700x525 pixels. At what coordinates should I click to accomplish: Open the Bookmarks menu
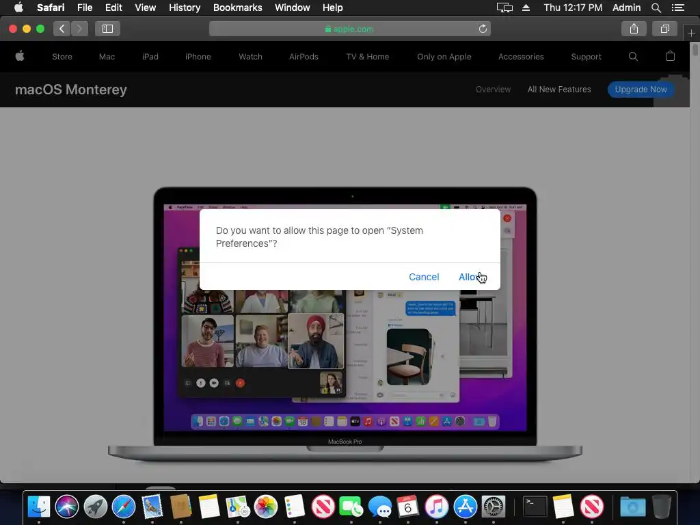[237, 7]
